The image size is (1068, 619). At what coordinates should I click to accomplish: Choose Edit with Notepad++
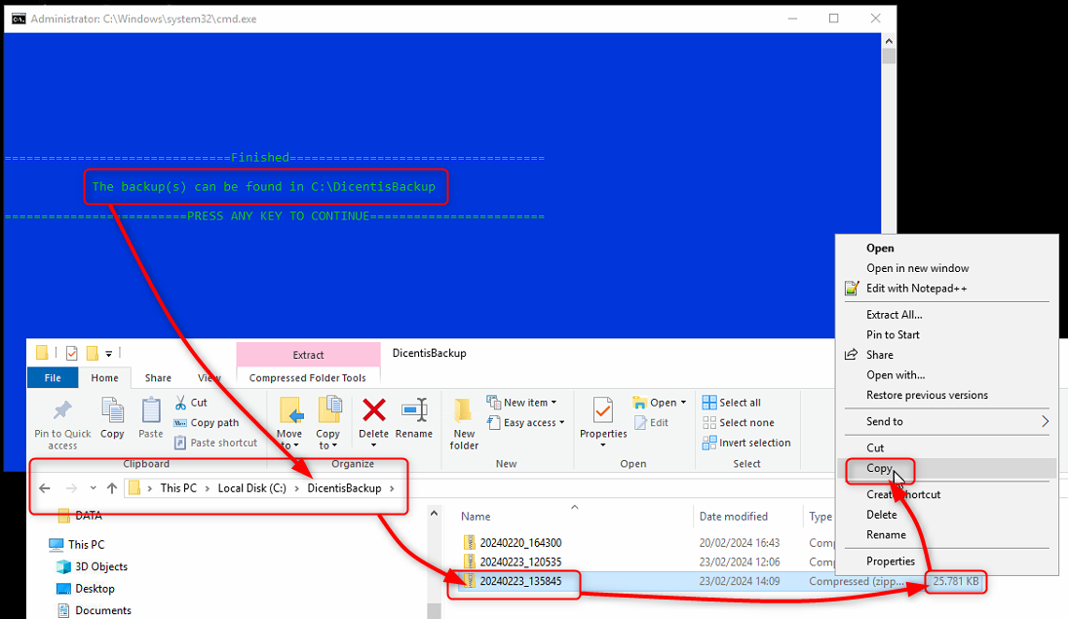point(947,289)
